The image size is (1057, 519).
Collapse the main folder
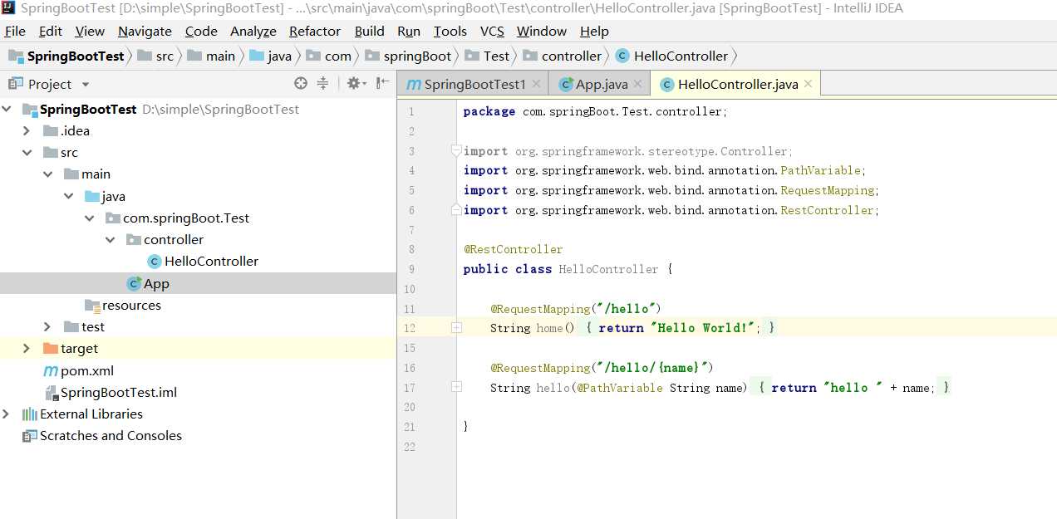click(47, 174)
